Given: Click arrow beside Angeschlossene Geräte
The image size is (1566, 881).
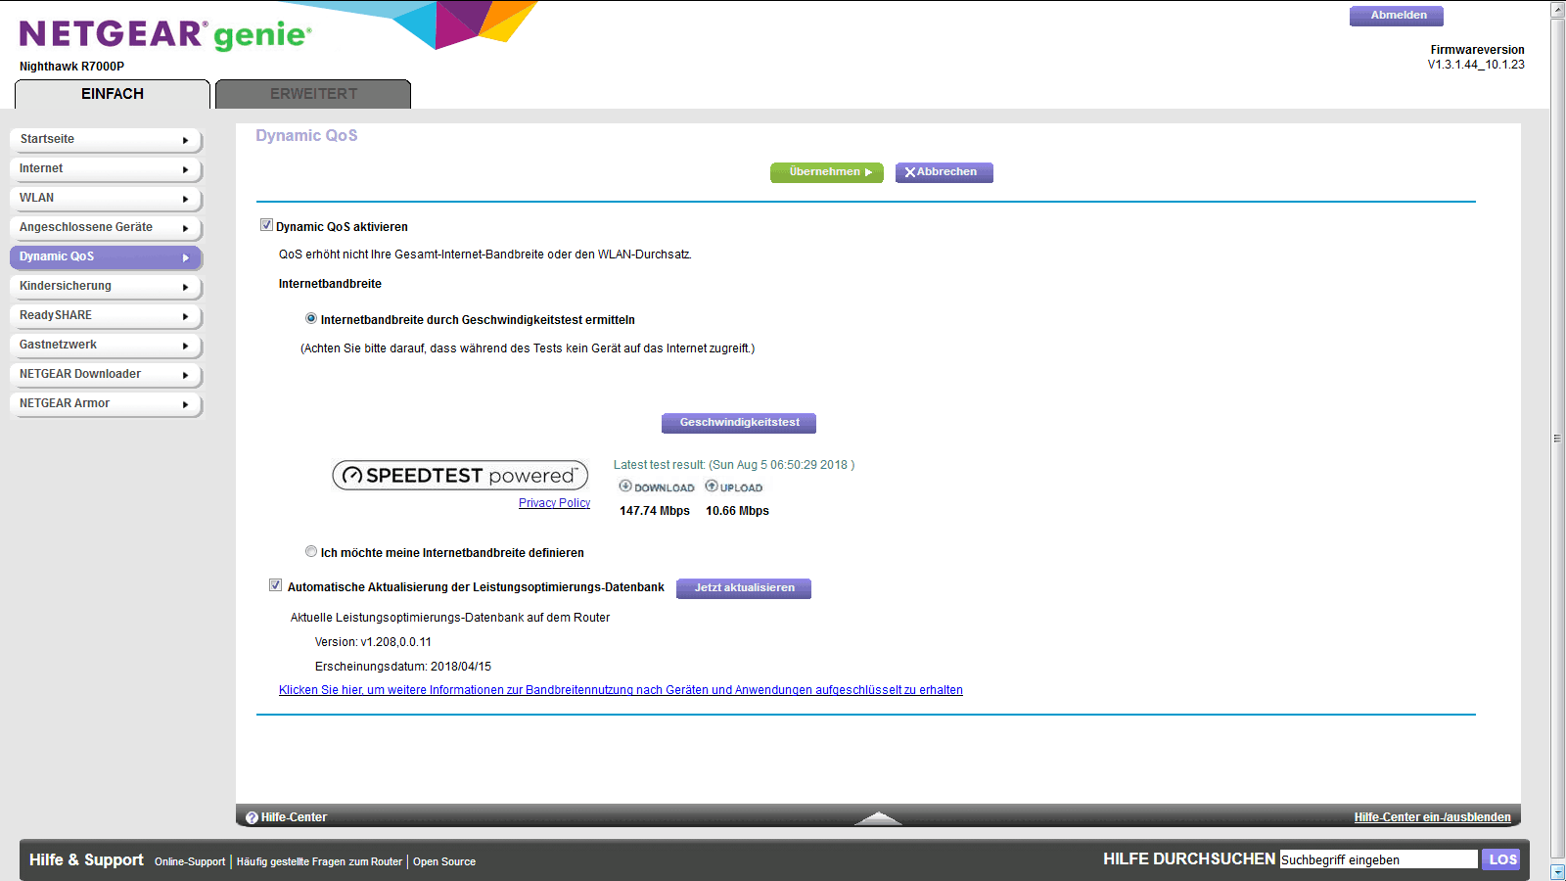Looking at the screenshot, I should pos(185,228).
